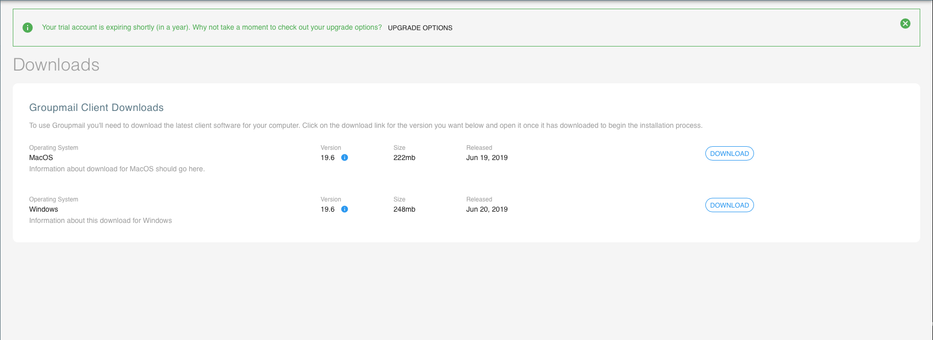Click 'Information about download for MacOS' text
The height and width of the screenshot is (340, 933).
pos(117,169)
